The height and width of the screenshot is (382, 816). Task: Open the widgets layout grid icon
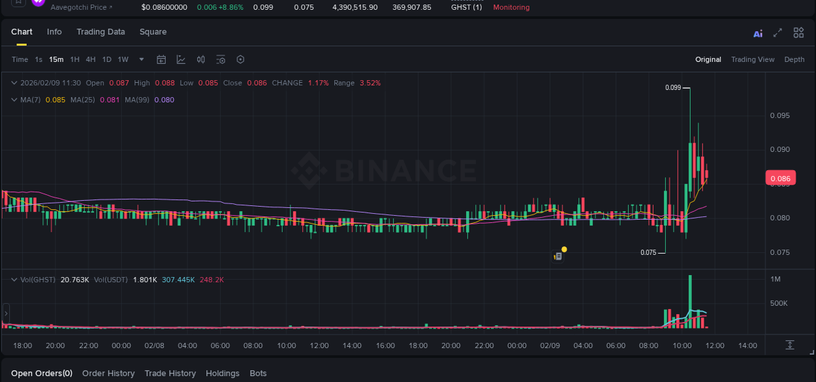tap(798, 33)
